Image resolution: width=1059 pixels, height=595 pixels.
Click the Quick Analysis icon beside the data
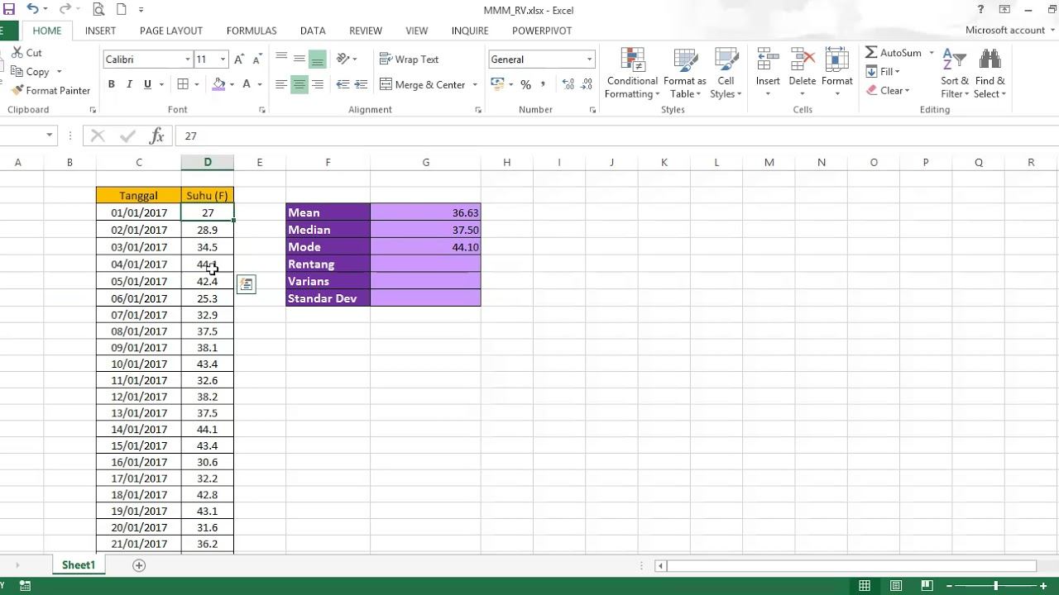pos(246,284)
